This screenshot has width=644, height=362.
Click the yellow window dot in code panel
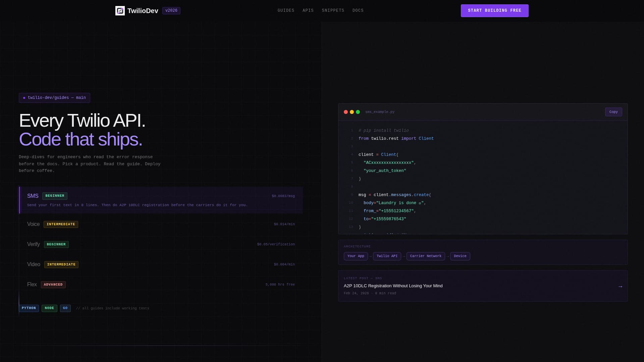tap(352, 112)
